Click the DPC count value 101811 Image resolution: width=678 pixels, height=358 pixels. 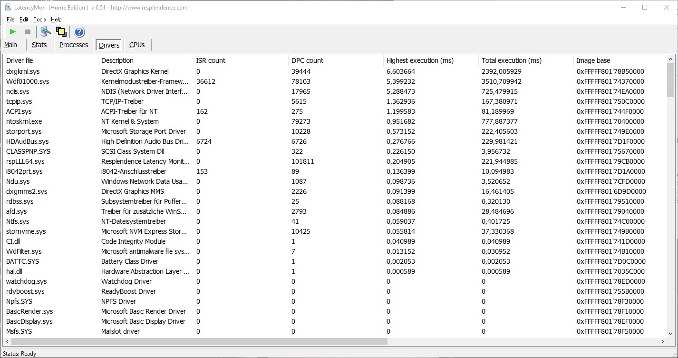coord(303,161)
